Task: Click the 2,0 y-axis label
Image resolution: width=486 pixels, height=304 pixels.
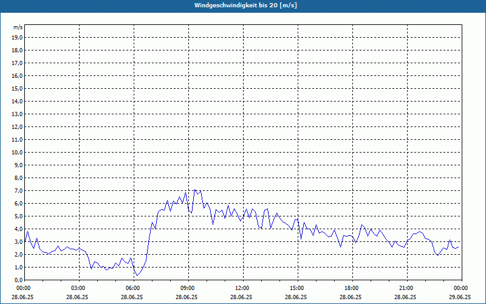Action: [18, 254]
